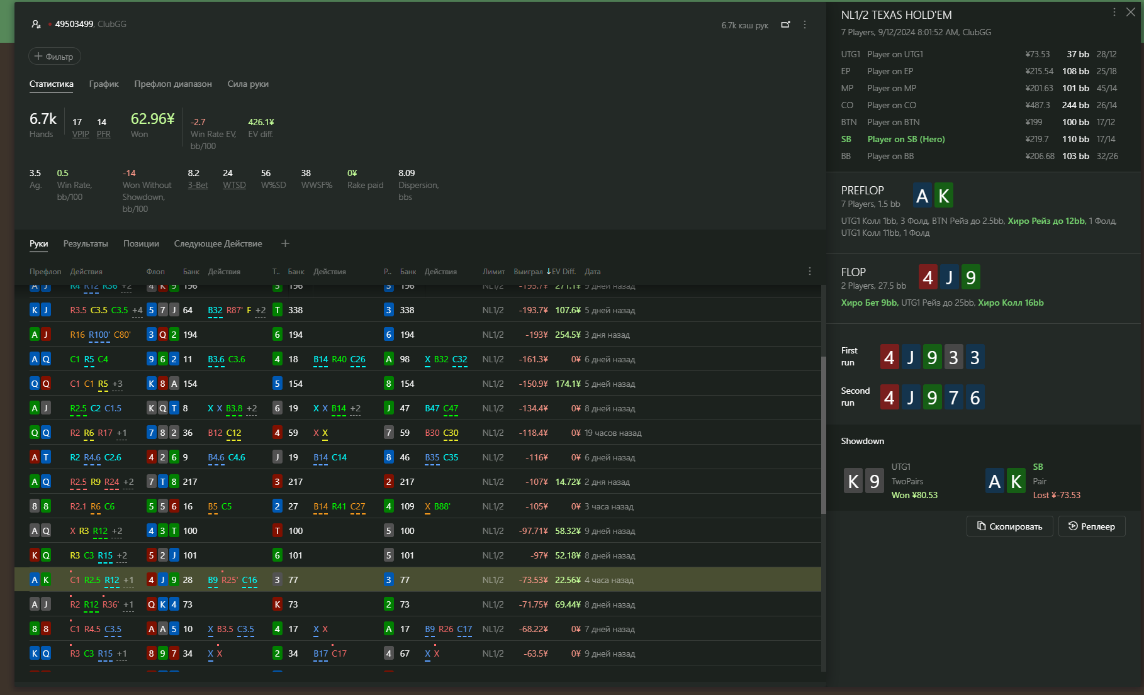Close the hand detail panel with the X
1144x695 pixels.
(x=1131, y=12)
